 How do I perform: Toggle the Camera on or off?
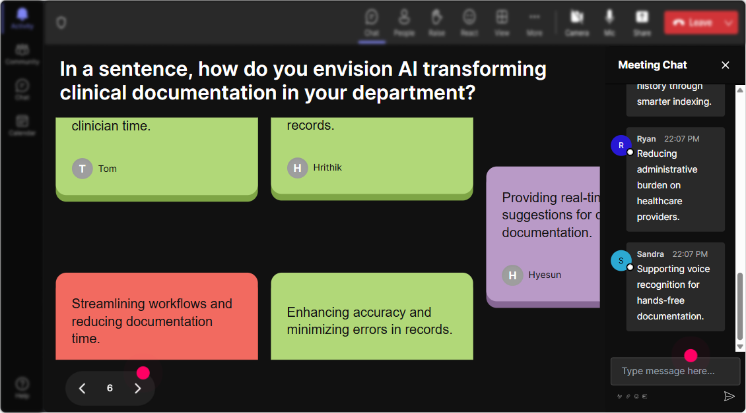[577, 22]
